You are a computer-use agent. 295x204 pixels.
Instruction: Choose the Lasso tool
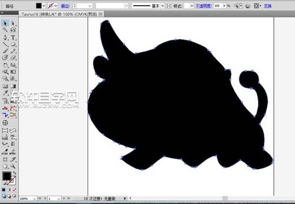tap(13, 30)
